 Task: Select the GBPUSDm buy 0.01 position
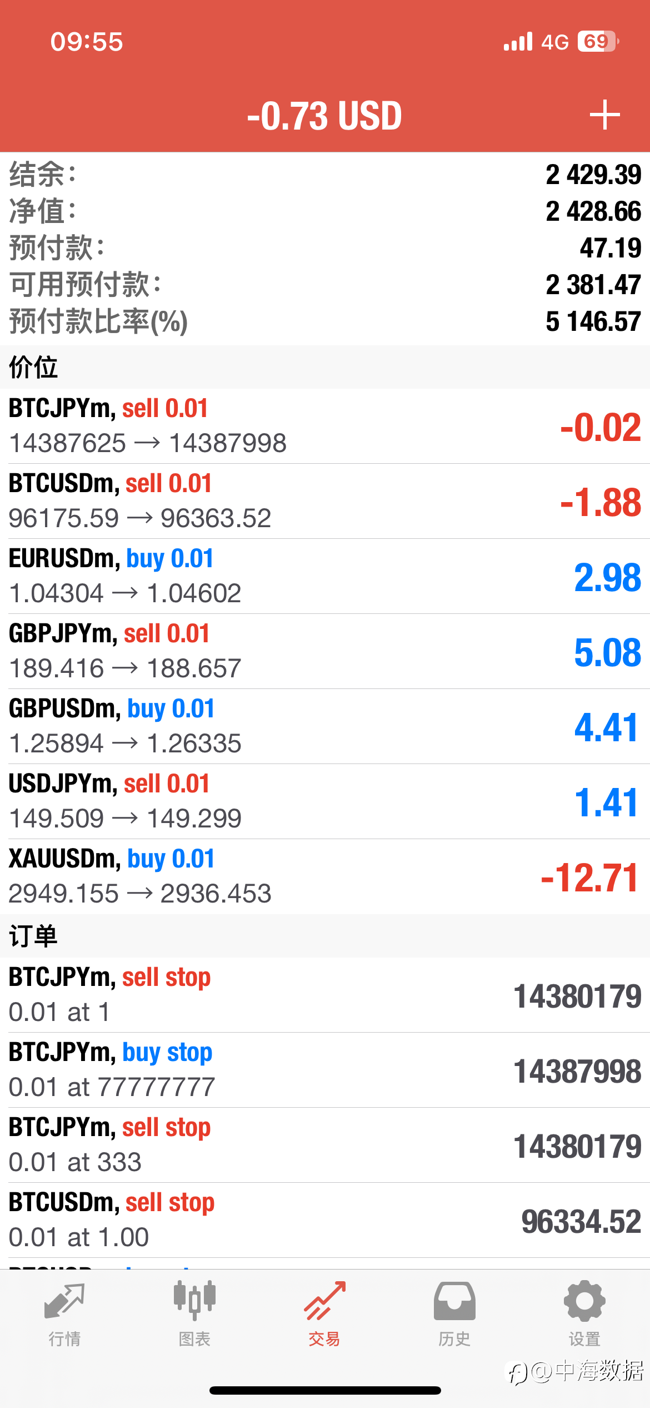(x=325, y=726)
